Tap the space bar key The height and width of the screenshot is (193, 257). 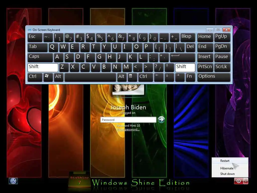click(90, 77)
